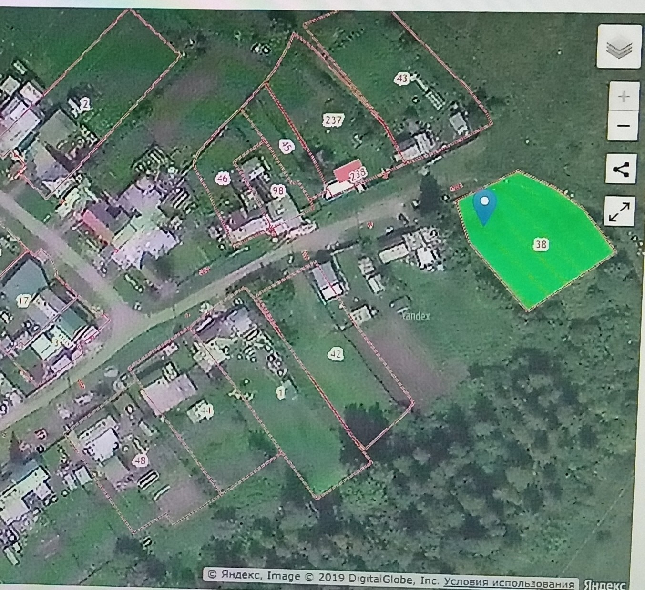The width and height of the screenshot is (645, 590).
Task: Open the map layers switcher
Action: (x=619, y=47)
